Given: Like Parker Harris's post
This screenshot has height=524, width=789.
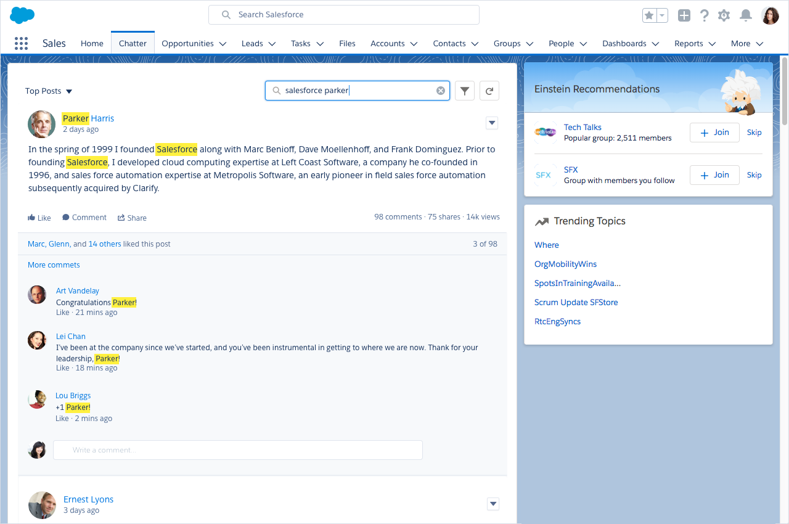Looking at the screenshot, I should coord(39,218).
